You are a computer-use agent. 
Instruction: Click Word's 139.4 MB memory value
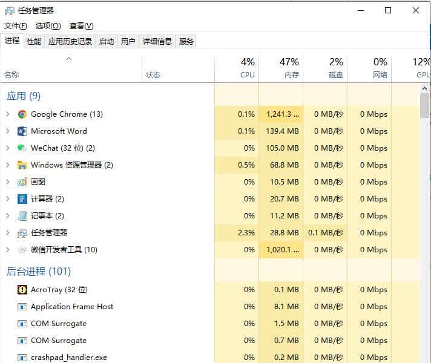tap(282, 131)
